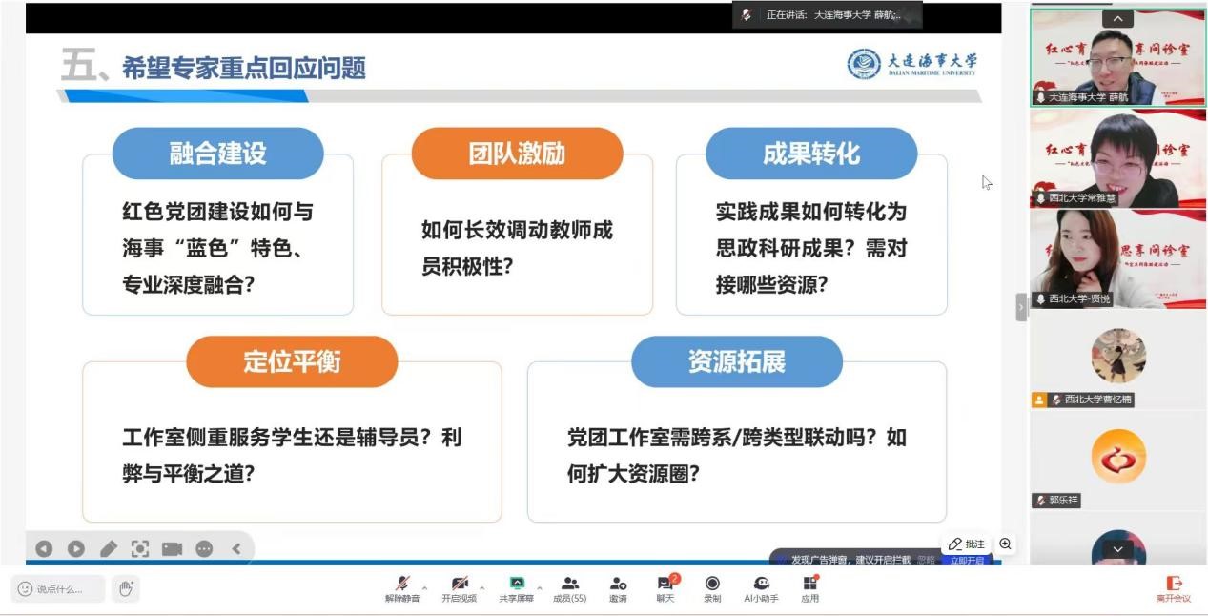Open the 应用 apps menu
Viewport: 1208px width, 616px height.
(x=809, y=587)
